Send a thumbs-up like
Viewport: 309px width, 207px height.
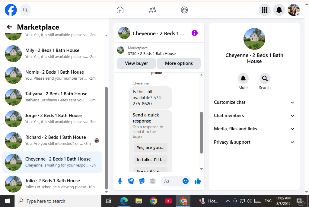click(x=197, y=181)
